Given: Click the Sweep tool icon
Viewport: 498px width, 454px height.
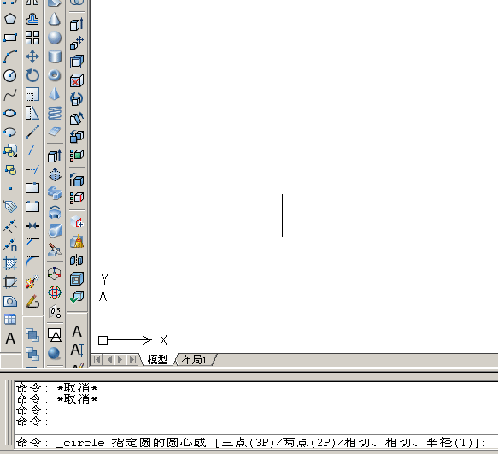Looking at the screenshot, I should 55,193.
